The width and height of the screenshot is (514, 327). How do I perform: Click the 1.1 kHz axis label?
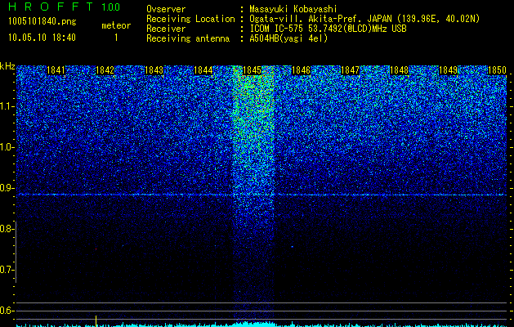[x=6, y=106]
